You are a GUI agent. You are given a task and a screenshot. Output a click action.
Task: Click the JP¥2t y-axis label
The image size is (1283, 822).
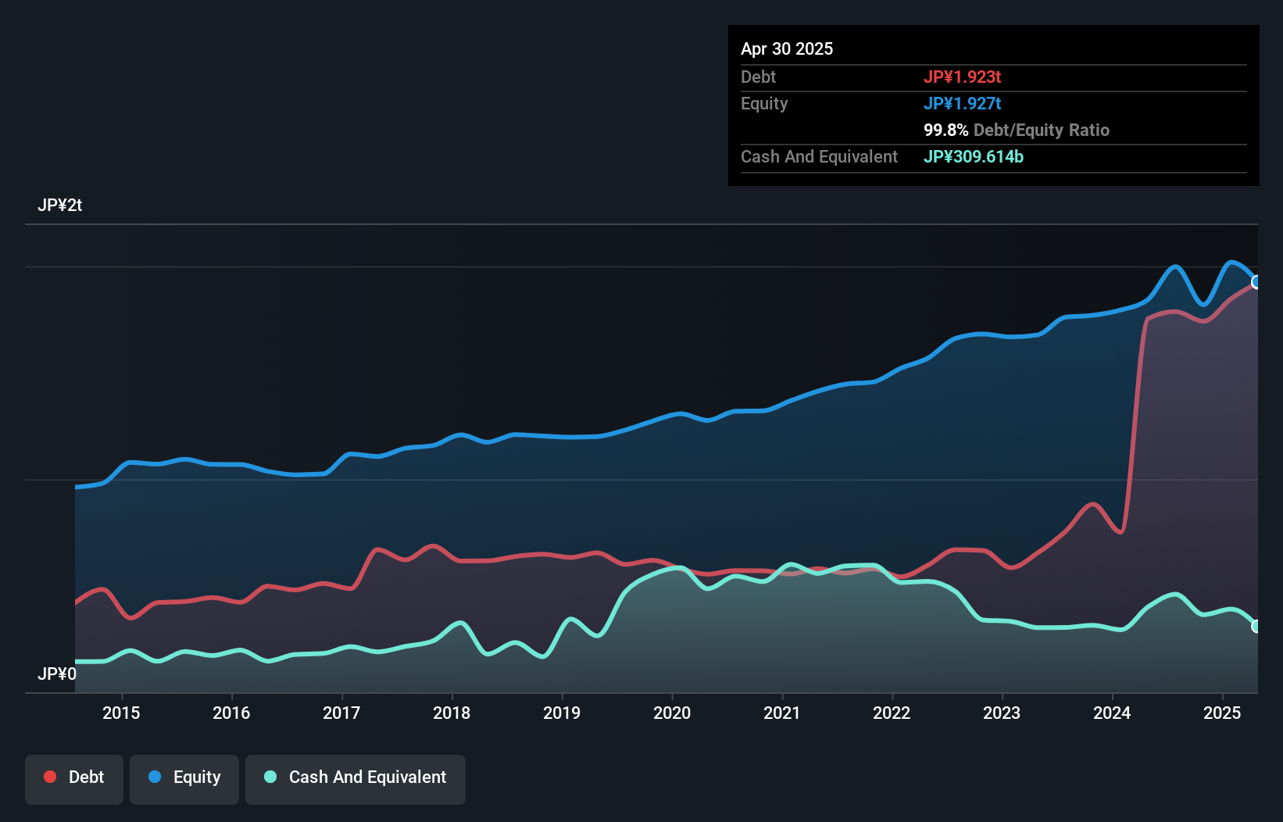59,205
